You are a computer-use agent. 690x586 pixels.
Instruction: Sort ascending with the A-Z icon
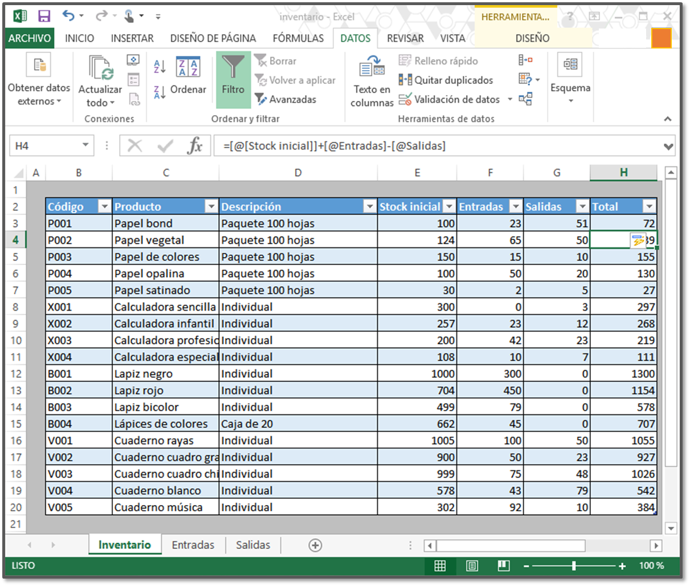coord(160,67)
